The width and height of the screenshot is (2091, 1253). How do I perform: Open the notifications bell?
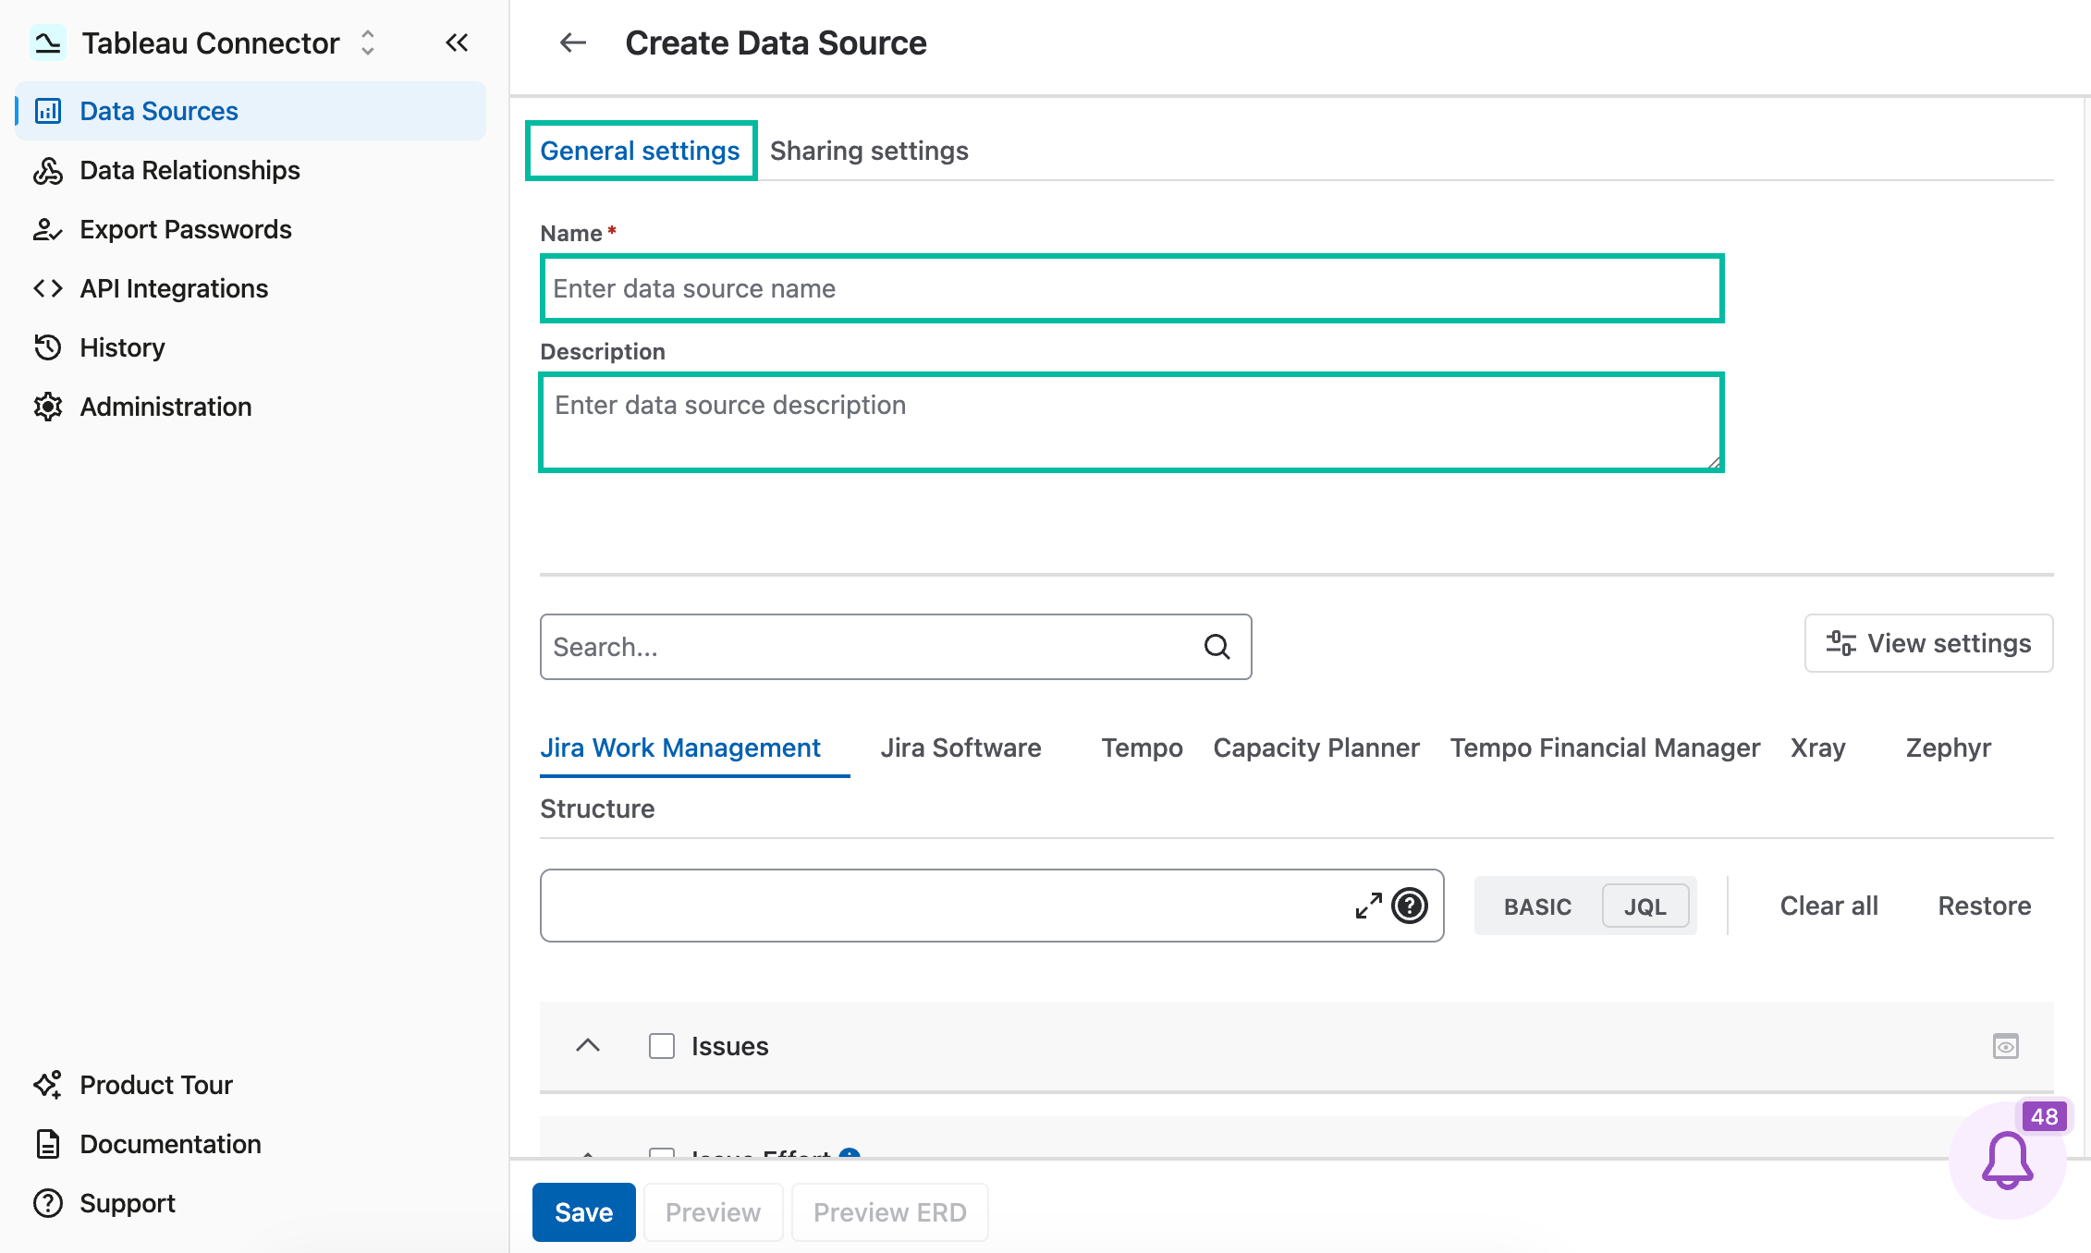[2008, 1161]
